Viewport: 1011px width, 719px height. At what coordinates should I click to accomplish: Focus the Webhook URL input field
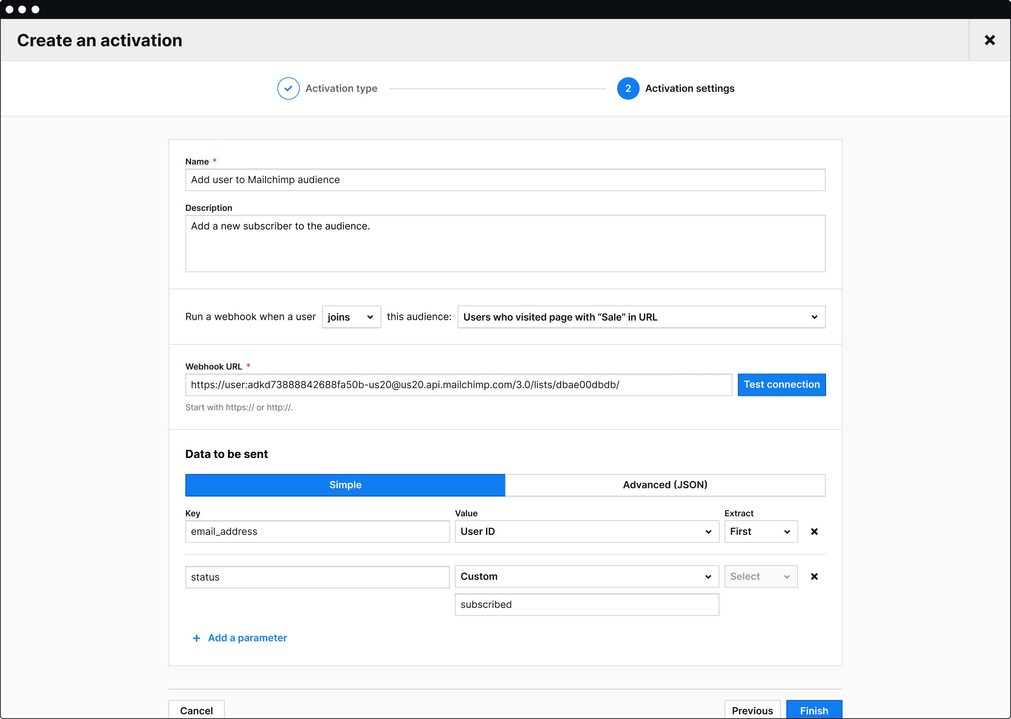pyautogui.click(x=458, y=385)
